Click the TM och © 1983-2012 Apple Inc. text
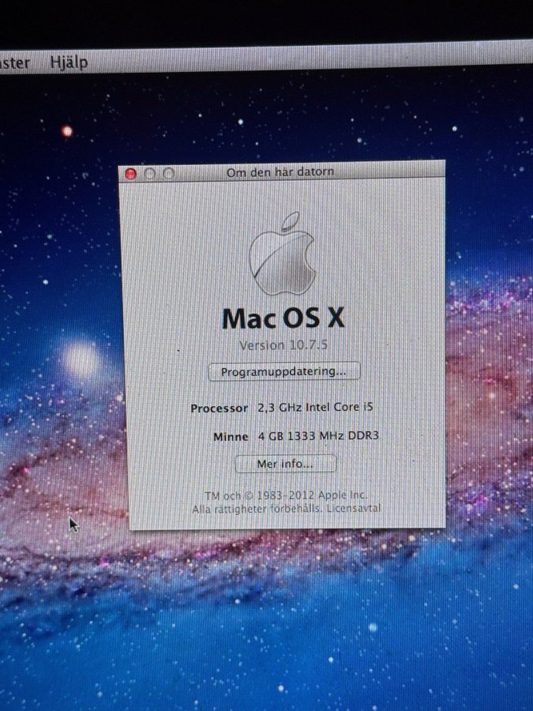533x711 pixels. [x=286, y=495]
